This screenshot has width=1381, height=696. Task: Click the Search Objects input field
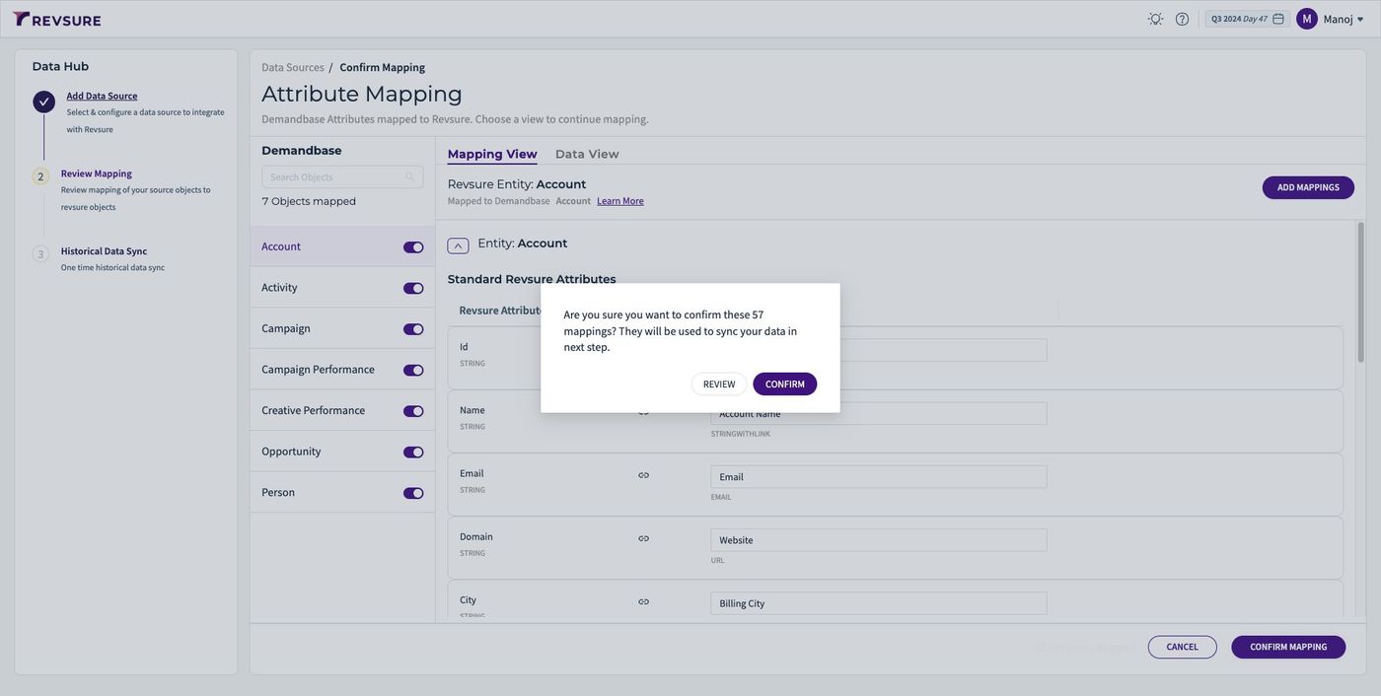tap(342, 177)
